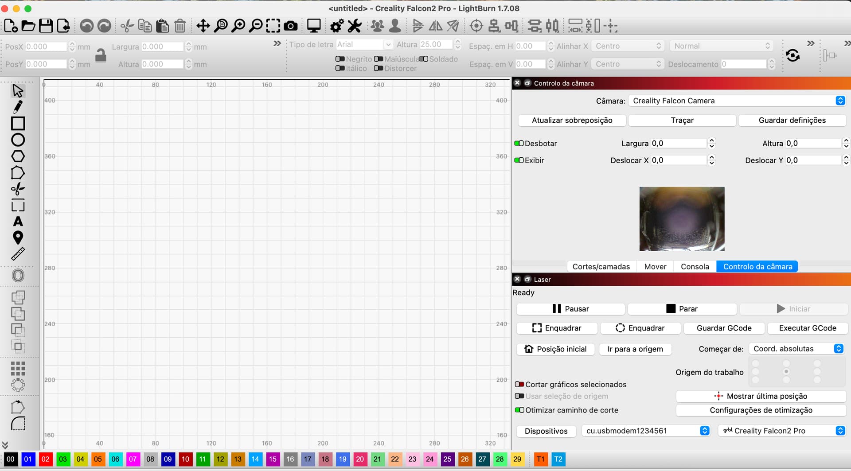
Task: Toggle the Desbotar switch
Action: (x=519, y=144)
